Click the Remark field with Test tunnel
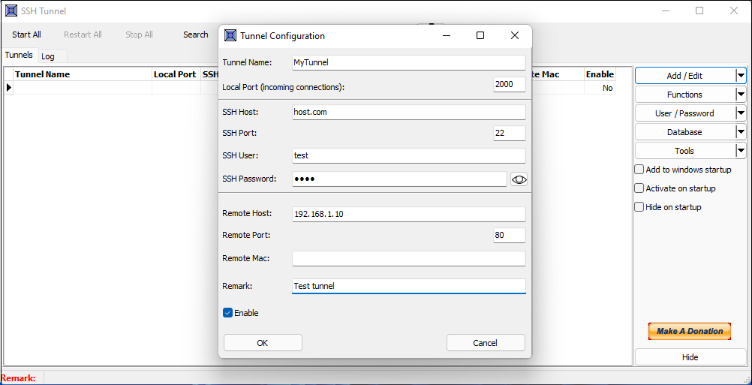 click(409, 286)
